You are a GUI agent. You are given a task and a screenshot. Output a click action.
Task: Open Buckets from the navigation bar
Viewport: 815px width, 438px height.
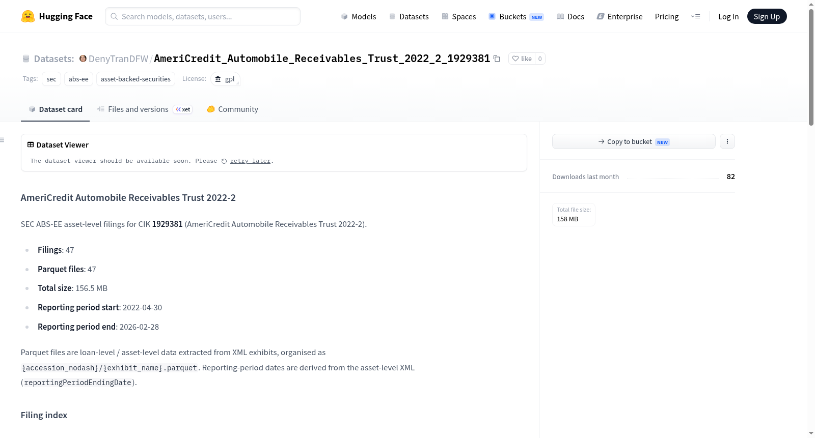click(x=516, y=16)
